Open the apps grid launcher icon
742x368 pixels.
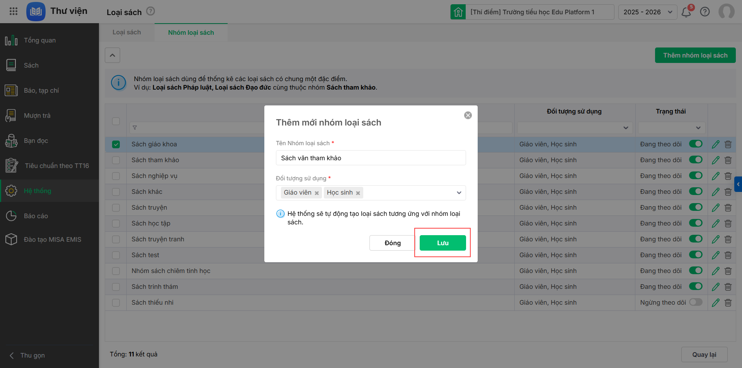tap(14, 11)
